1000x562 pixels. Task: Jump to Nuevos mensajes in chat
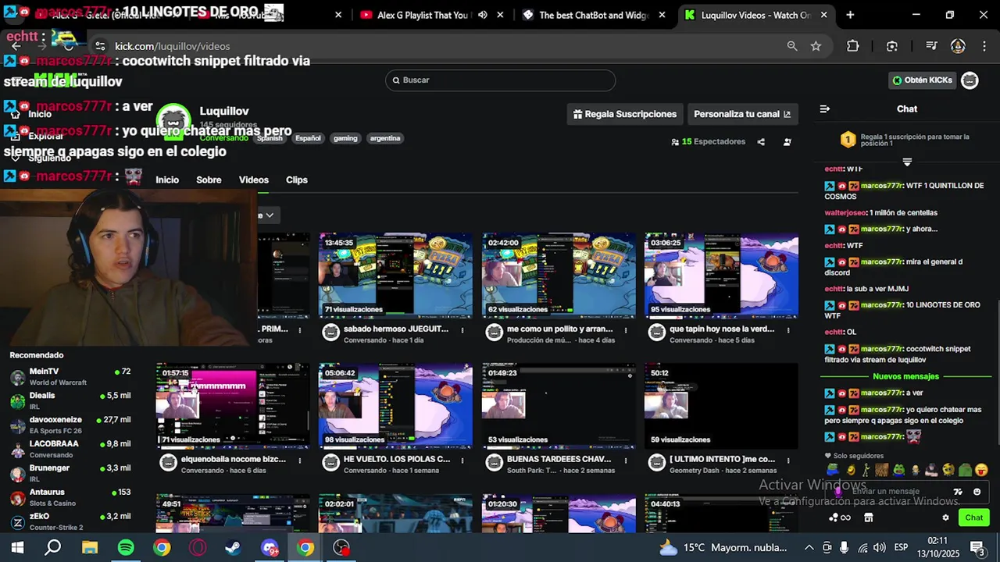click(x=905, y=376)
